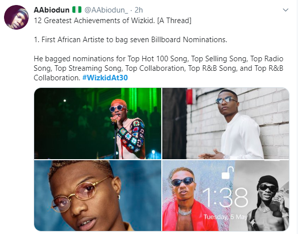Click the AAbiodun profile avatar
The height and width of the screenshot is (234, 308).
(16, 17)
